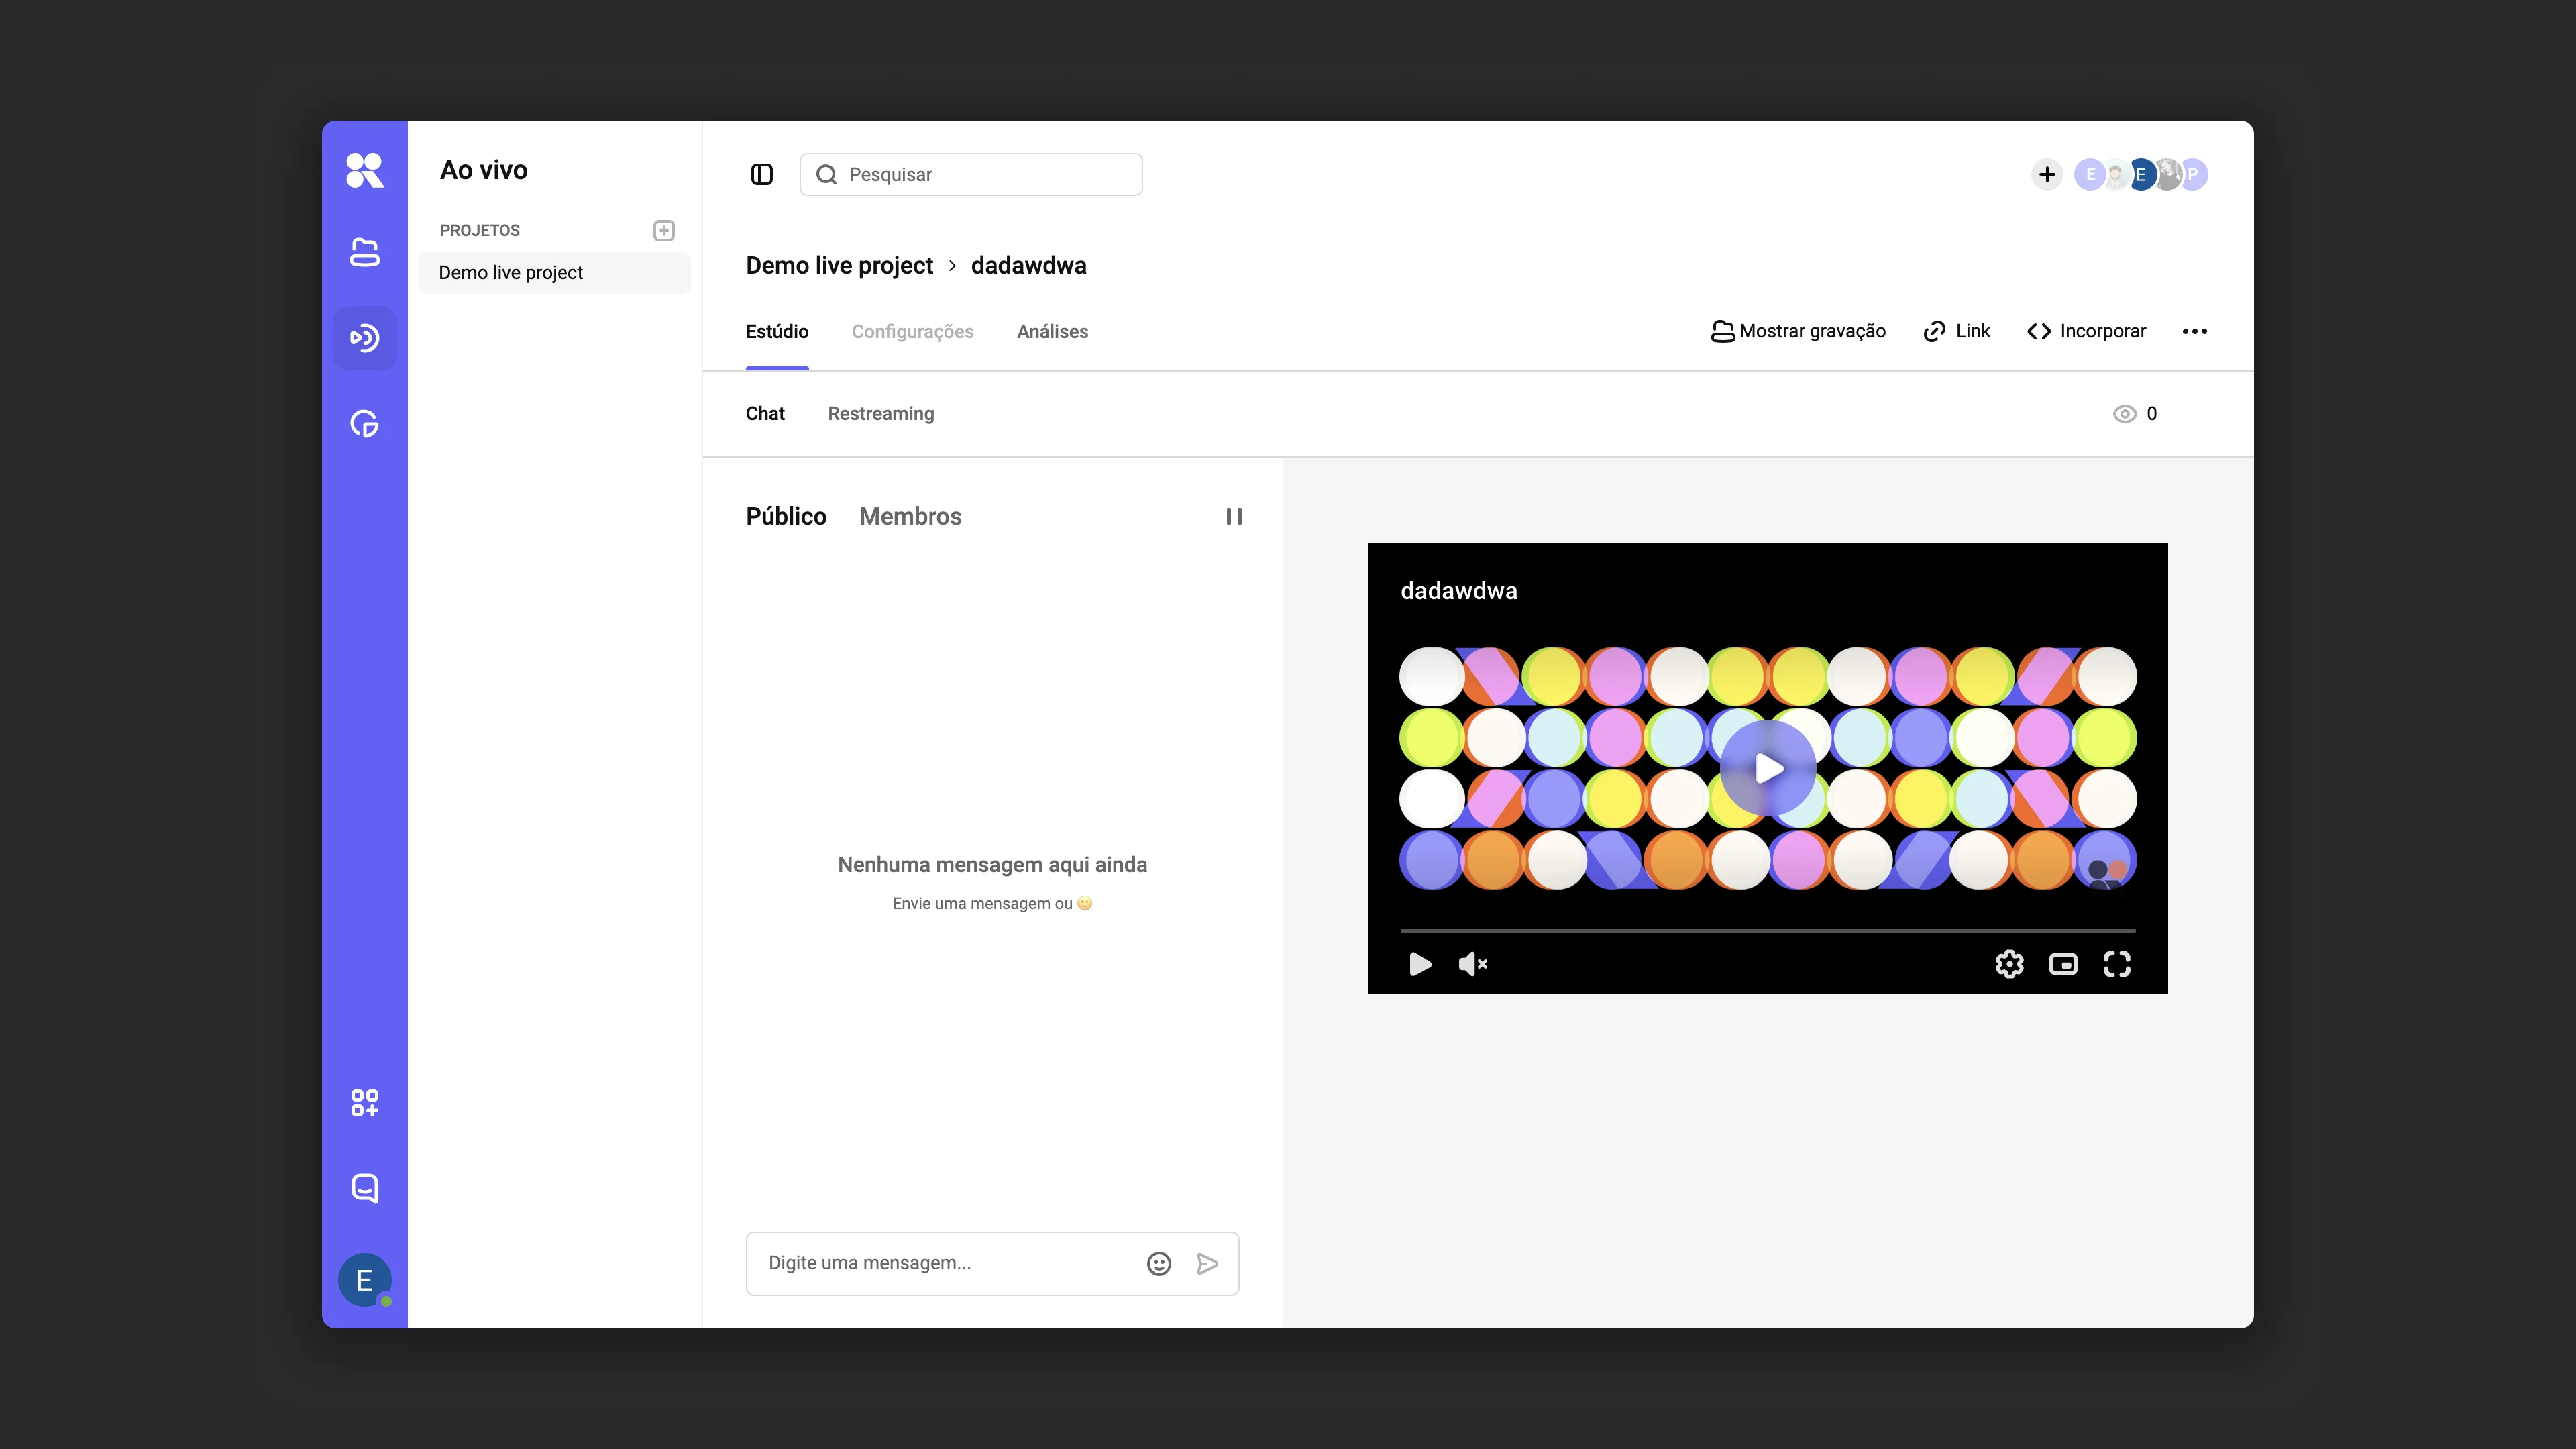Switch to the Restreaming tab
Image resolution: width=2576 pixels, height=1449 pixels.
[881, 414]
